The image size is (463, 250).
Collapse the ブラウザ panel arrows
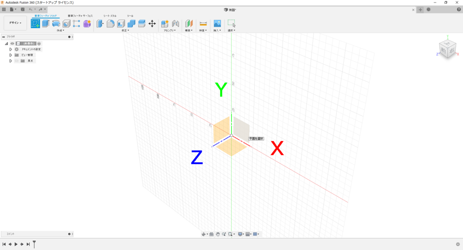click(x=3, y=37)
